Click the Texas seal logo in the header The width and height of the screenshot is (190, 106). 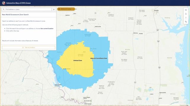point(4,3)
